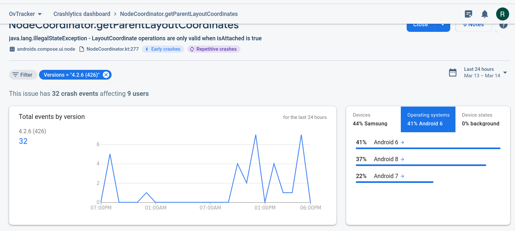Click the calendar date range icon
Screen dimensions: 515x231
pyautogui.click(x=453, y=72)
